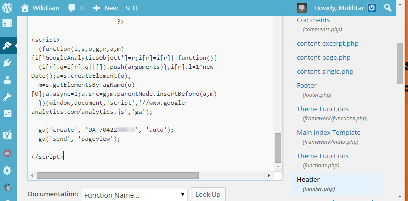Click the Look Up button

click(208, 195)
